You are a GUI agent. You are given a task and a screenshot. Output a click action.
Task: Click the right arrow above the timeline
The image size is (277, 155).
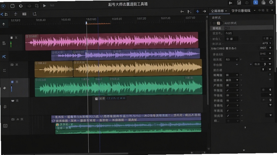[204, 11]
